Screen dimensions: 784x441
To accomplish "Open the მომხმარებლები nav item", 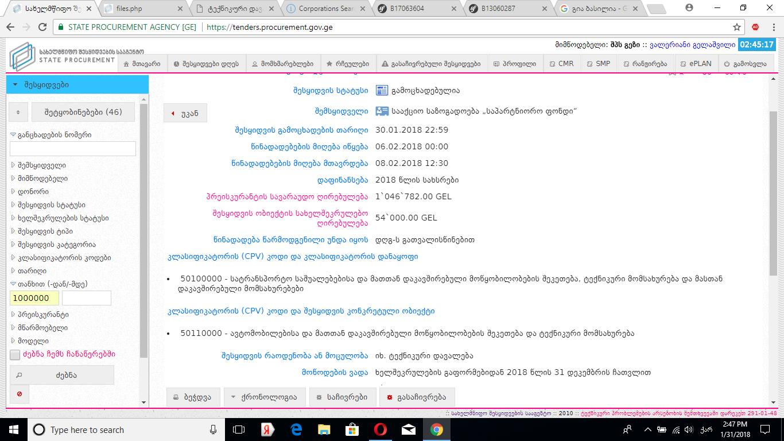I will pyautogui.click(x=283, y=64).
